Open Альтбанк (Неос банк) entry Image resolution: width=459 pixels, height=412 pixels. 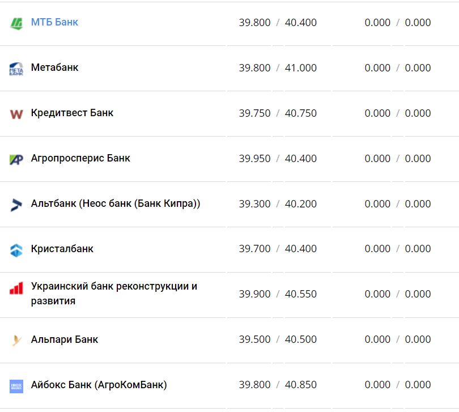pyautogui.click(x=116, y=203)
